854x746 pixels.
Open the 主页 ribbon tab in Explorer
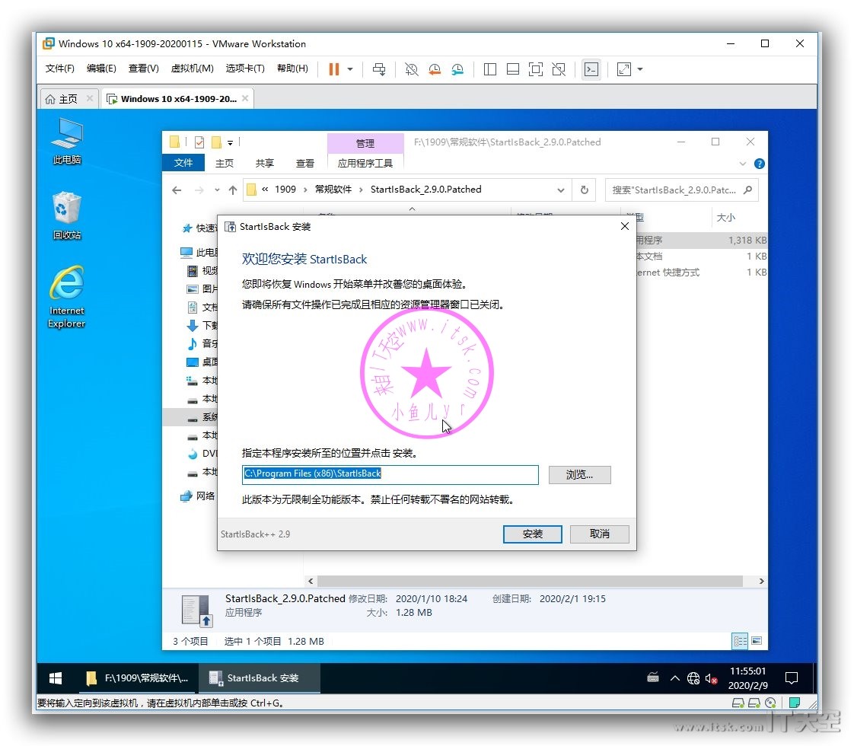(x=224, y=163)
